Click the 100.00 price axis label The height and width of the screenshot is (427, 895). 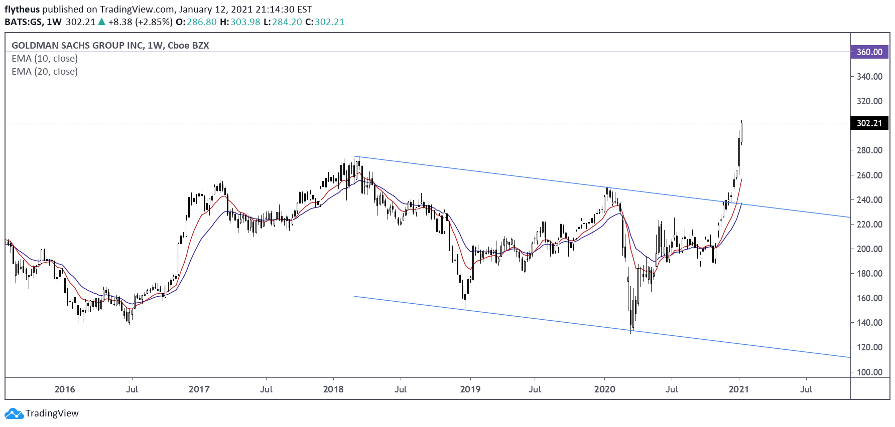pos(869,372)
